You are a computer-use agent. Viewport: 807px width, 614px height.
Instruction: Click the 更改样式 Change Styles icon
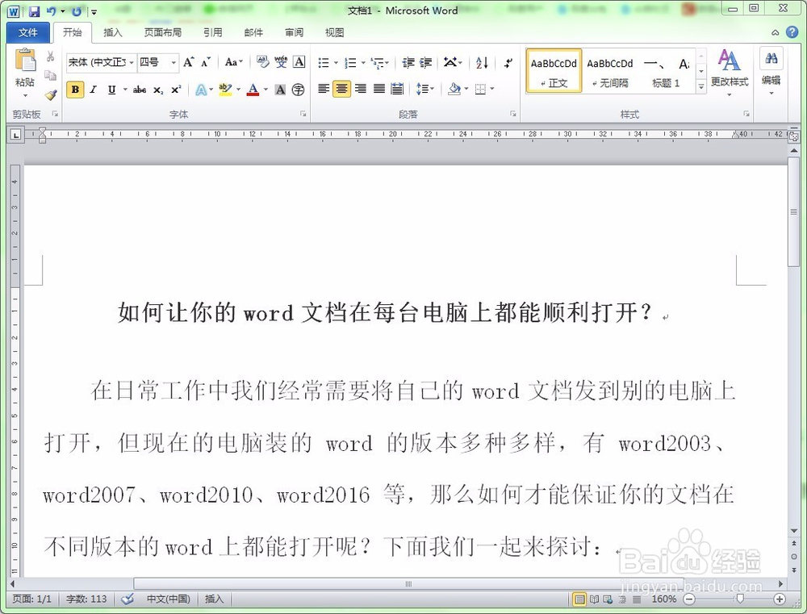729,61
